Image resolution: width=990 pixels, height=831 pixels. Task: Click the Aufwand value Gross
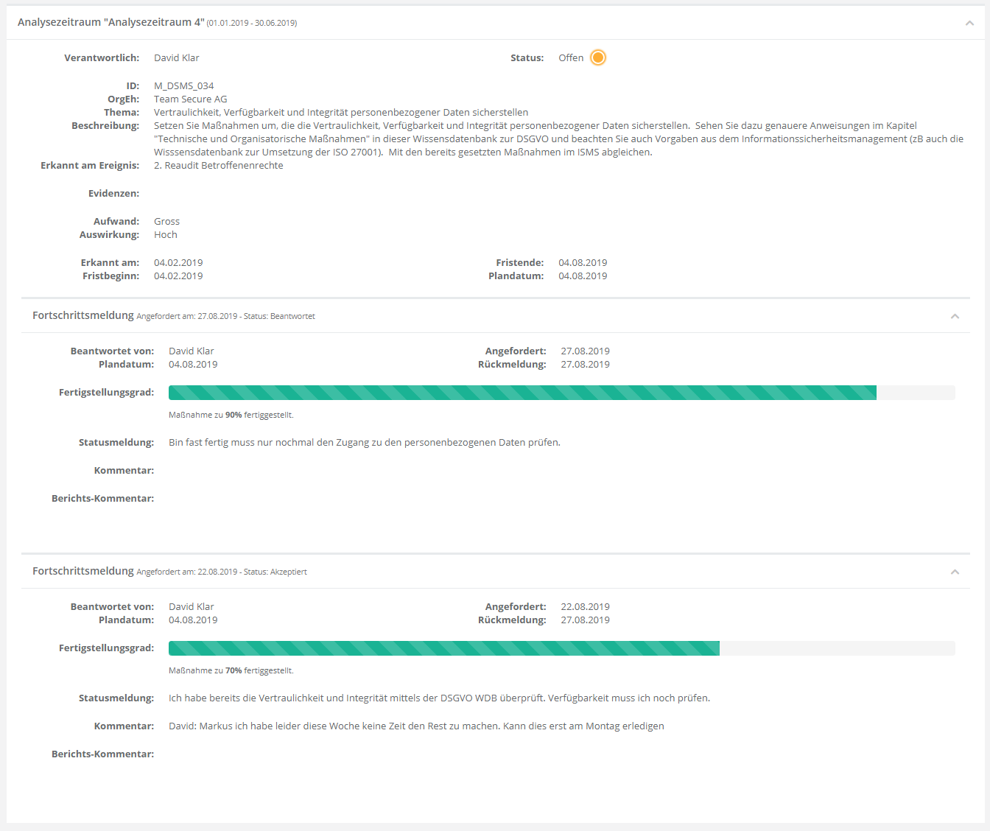166,221
